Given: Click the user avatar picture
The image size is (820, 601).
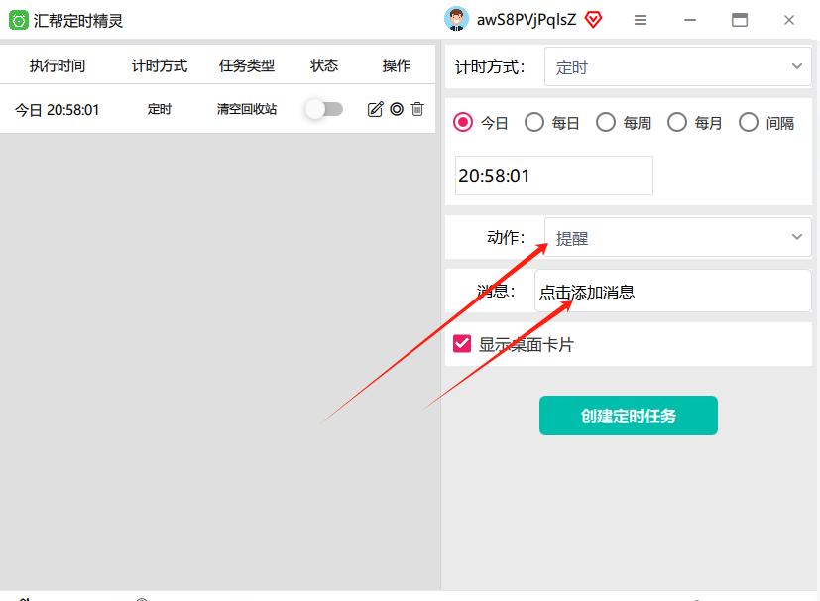Looking at the screenshot, I should point(455,19).
